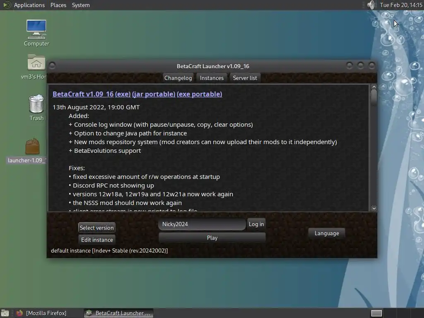Click the workspace switcher in bottom panel
This screenshot has height=318, width=424.
click(376, 313)
